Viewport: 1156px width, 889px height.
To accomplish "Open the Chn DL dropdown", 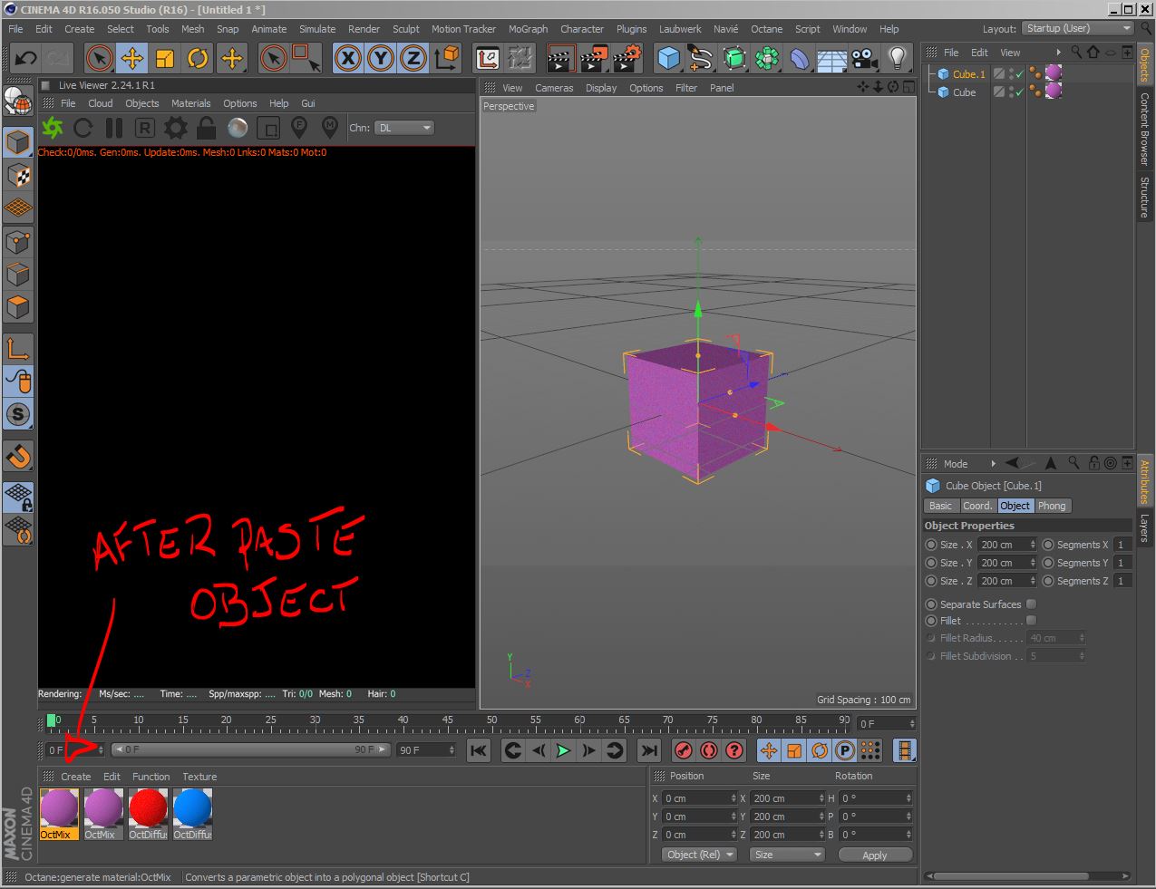I will click(x=404, y=128).
